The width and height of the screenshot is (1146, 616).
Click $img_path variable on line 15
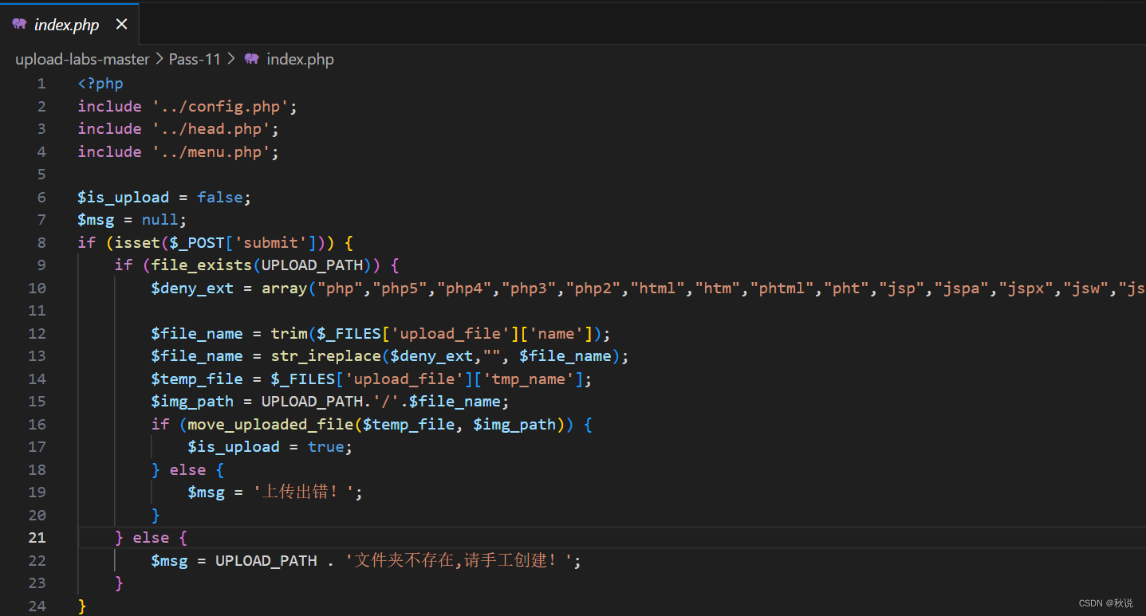192,401
